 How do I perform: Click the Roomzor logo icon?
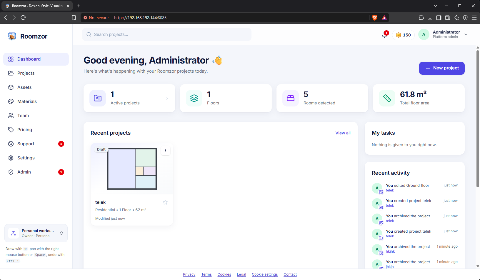(12, 36)
